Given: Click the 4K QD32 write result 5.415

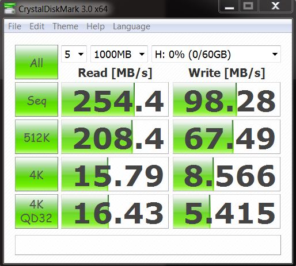Looking at the screenshot, I should [x=226, y=211].
